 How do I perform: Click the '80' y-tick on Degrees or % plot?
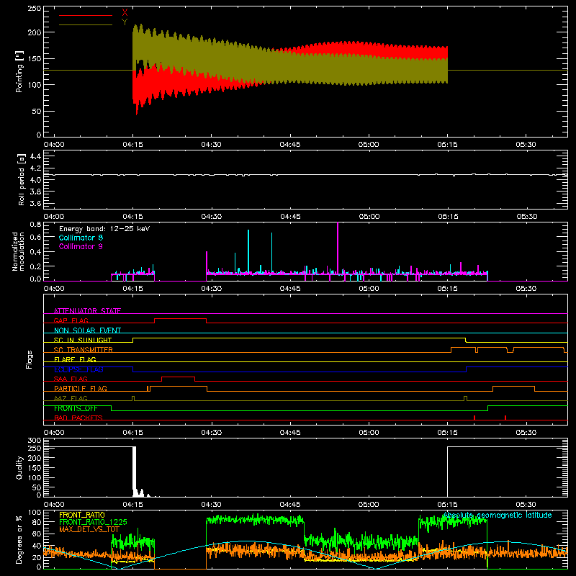(37, 522)
